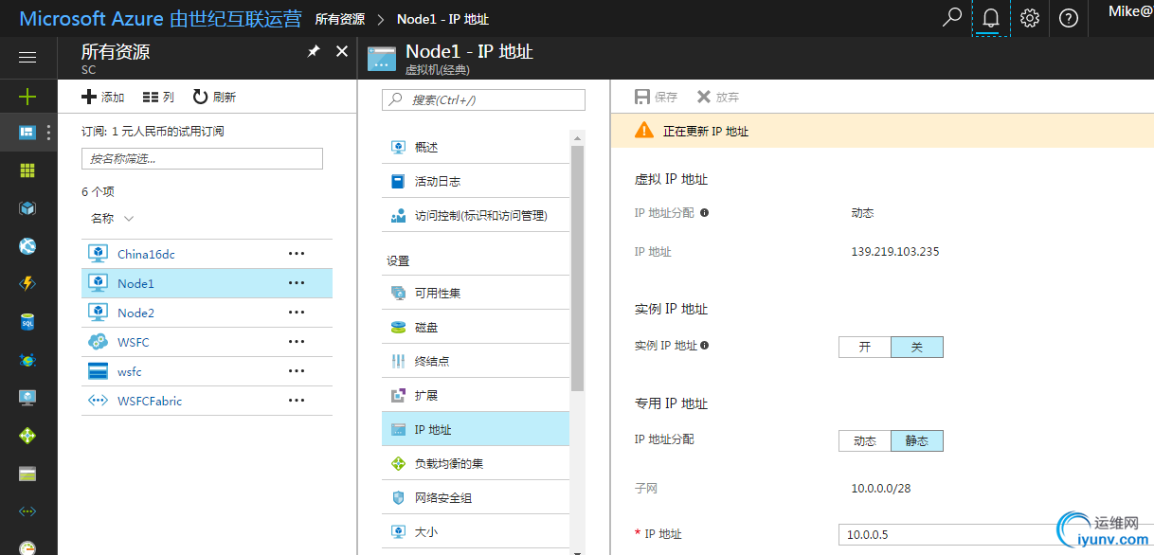Sort the list by 名称 column

click(112, 218)
